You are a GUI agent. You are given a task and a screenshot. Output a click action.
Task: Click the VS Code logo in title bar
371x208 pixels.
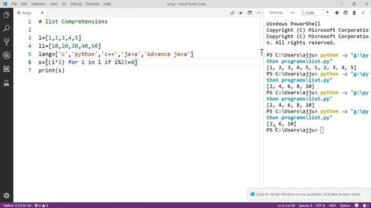coord(5,4)
